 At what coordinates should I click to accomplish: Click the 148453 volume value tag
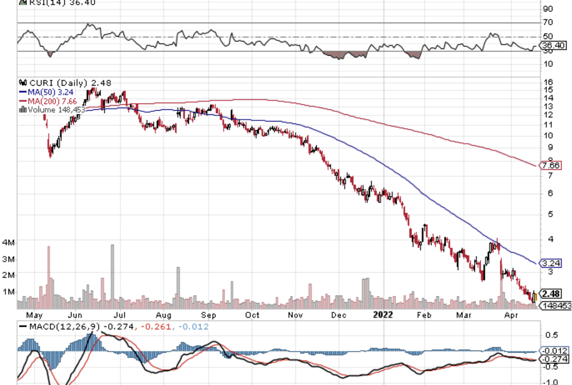555,305
